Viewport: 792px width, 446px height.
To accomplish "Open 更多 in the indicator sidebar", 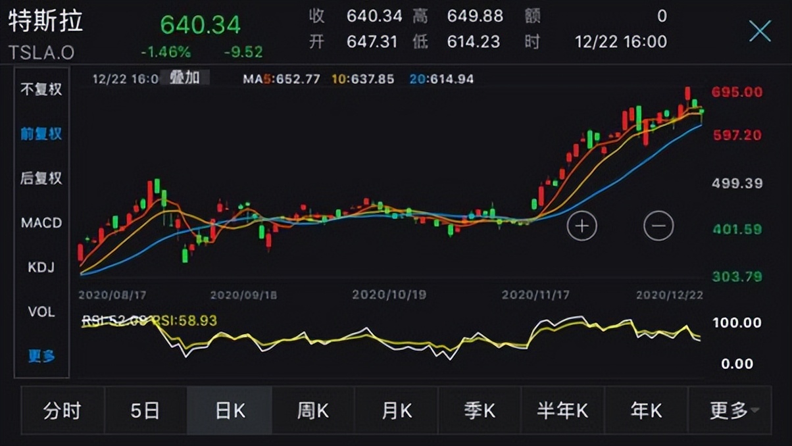I will click(41, 356).
